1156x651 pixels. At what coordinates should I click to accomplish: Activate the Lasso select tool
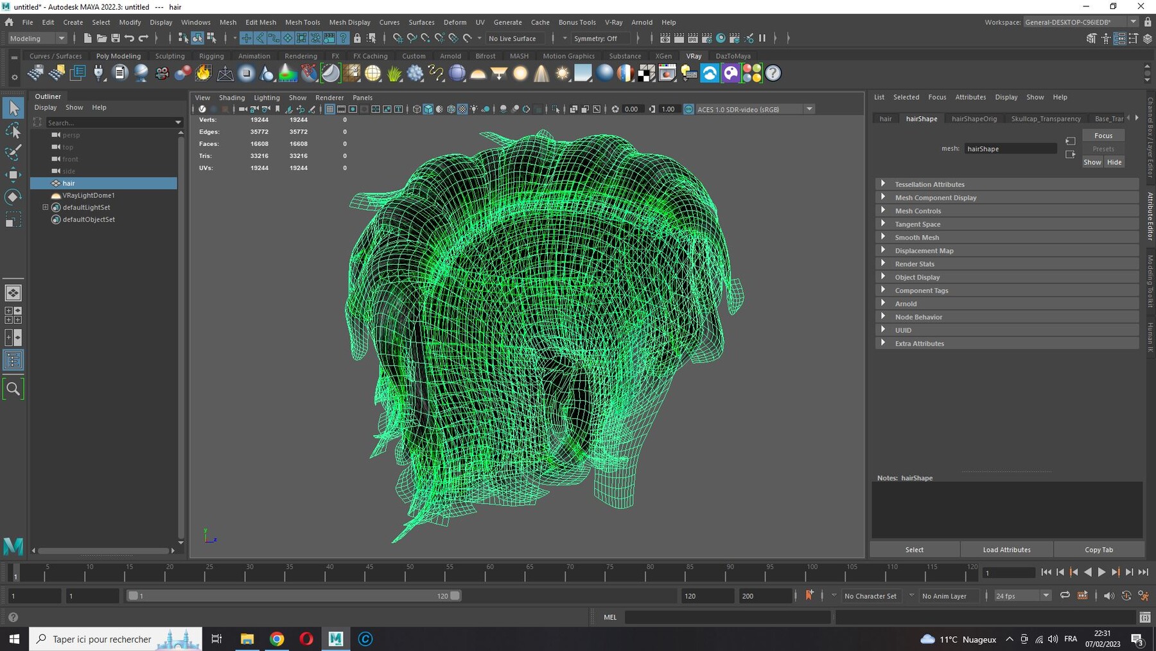13,130
